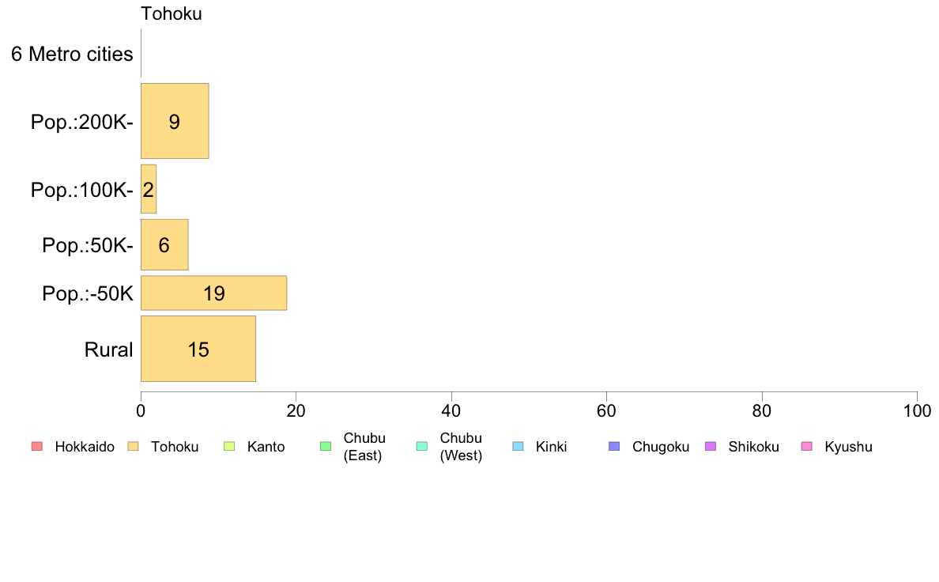This screenshot has height=582, width=939.
Task: Click the Tohoku chart title
Action: point(172,13)
